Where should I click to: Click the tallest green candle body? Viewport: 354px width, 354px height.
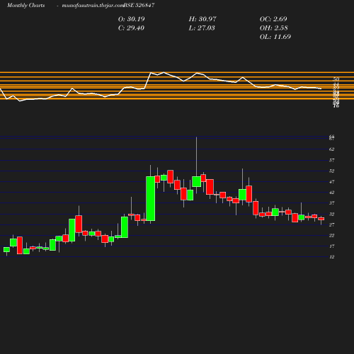tap(151, 199)
